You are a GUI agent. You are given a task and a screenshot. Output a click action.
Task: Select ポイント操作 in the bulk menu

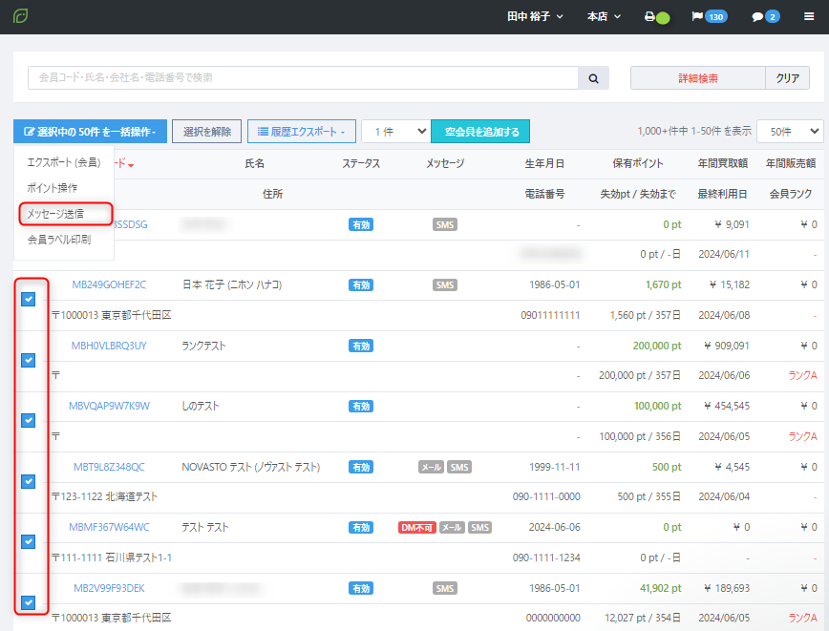(53, 188)
